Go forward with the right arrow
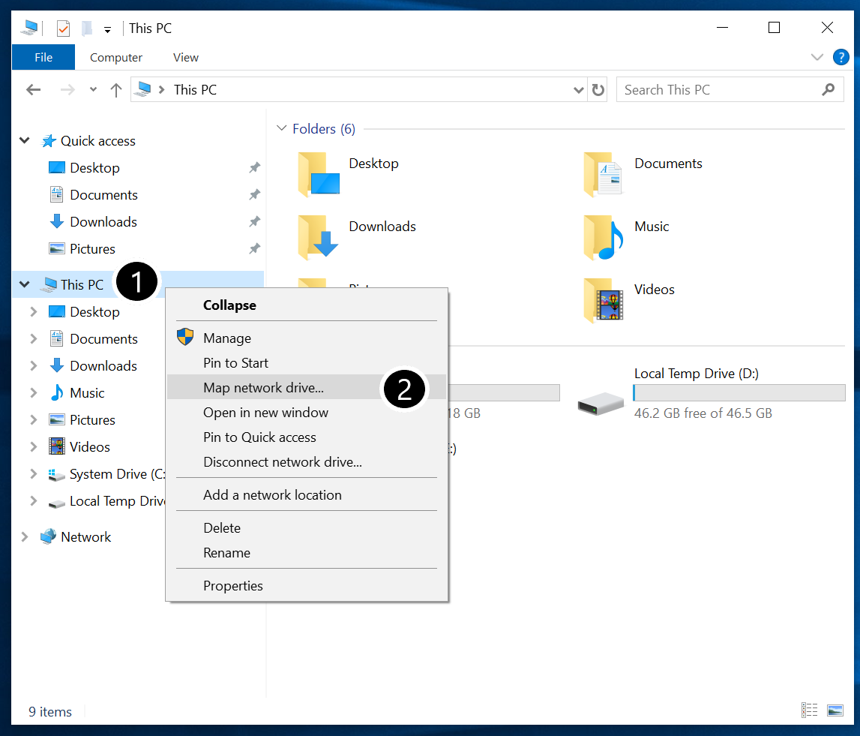Image resolution: width=860 pixels, height=736 pixels. 67,89
